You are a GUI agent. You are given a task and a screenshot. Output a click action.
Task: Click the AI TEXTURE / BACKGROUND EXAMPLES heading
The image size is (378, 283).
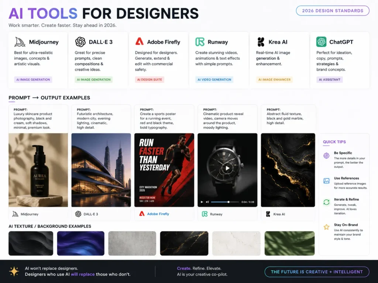coord(50,226)
